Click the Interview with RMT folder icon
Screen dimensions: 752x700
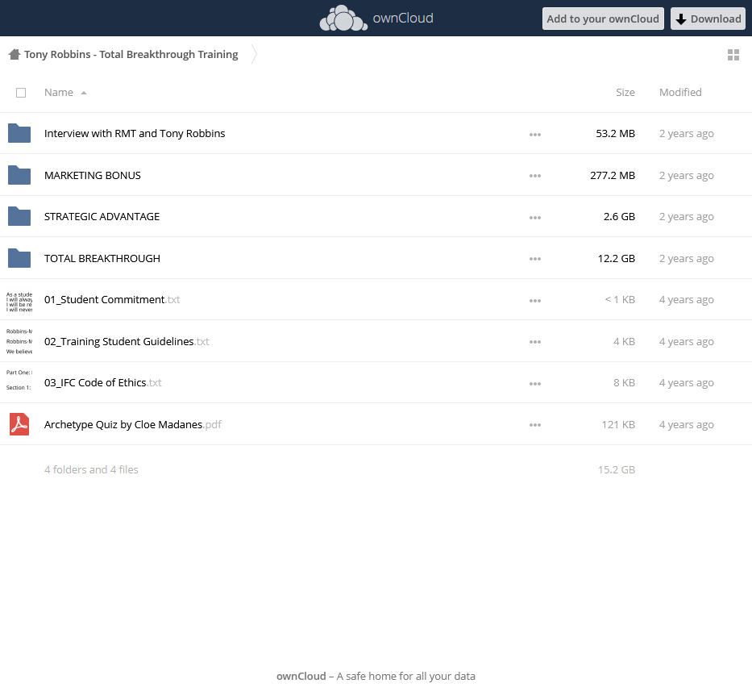(19, 133)
